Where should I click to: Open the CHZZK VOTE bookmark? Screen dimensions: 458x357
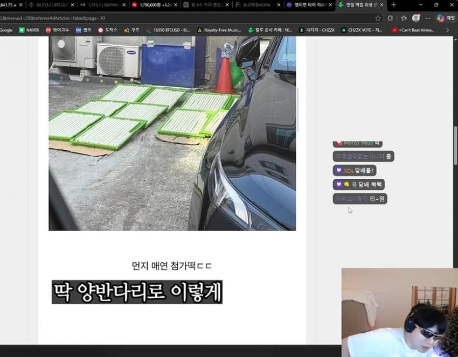tap(362, 30)
